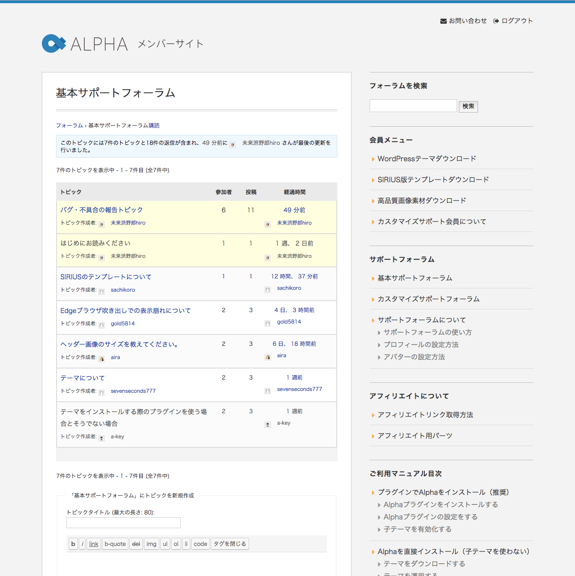
Task: Click the envelope contact icon in header
Action: [x=443, y=21]
